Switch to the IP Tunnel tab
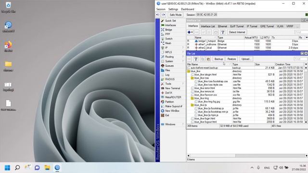The width and height of the screenshot is (308, 173). tap(252, 26)
